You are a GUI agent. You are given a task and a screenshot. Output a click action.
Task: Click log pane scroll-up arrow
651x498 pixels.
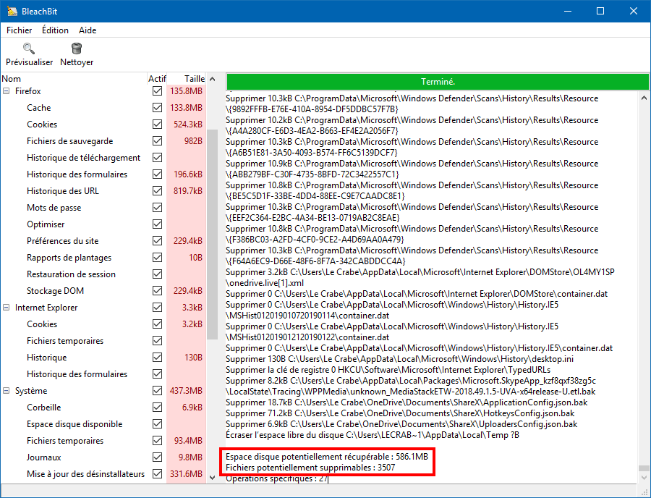644,98
